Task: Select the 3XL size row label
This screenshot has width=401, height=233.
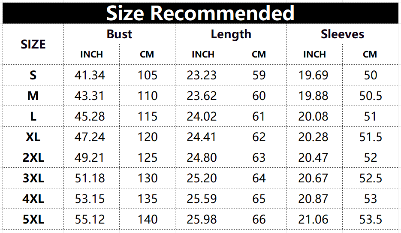Action: click(33, 178)
